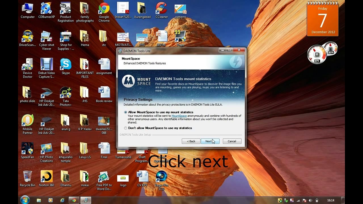
Task: Open the MOTIVATI... presentation file
Action: click(x=123, y=39)
